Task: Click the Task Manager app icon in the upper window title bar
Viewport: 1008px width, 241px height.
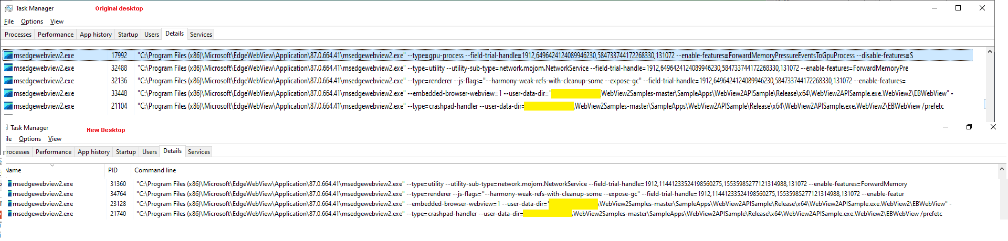Action: pyautogui.click(x=8, y=8)
